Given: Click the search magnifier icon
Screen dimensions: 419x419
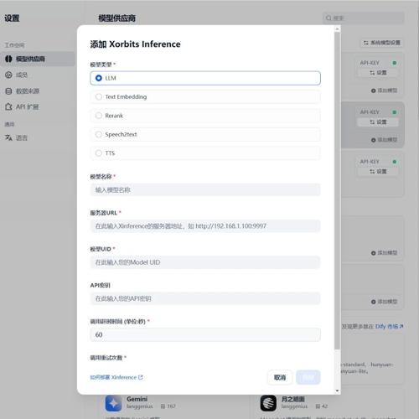Looking at the screenshot, I should [328, 18].
